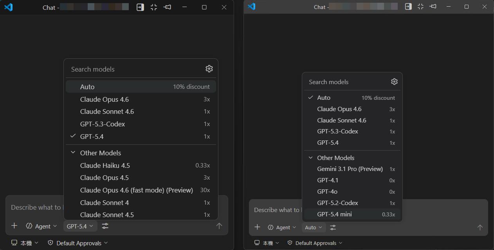This screenshot has height=250, width=494.
Task: Select Gemini 3.1 Pro (Preview) model
Action: 350,169
